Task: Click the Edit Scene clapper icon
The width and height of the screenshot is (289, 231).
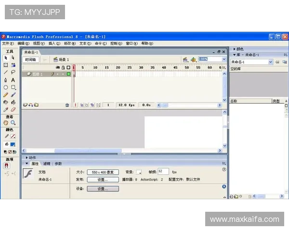Action: point(185,60)
